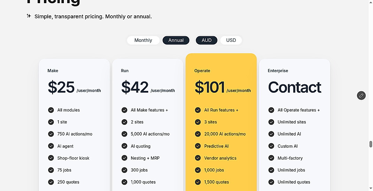The height and width of the screenshot is (191, 373).
Task: Click the "Nesting + MRP" feature text
Action: [x=145, y=158]
